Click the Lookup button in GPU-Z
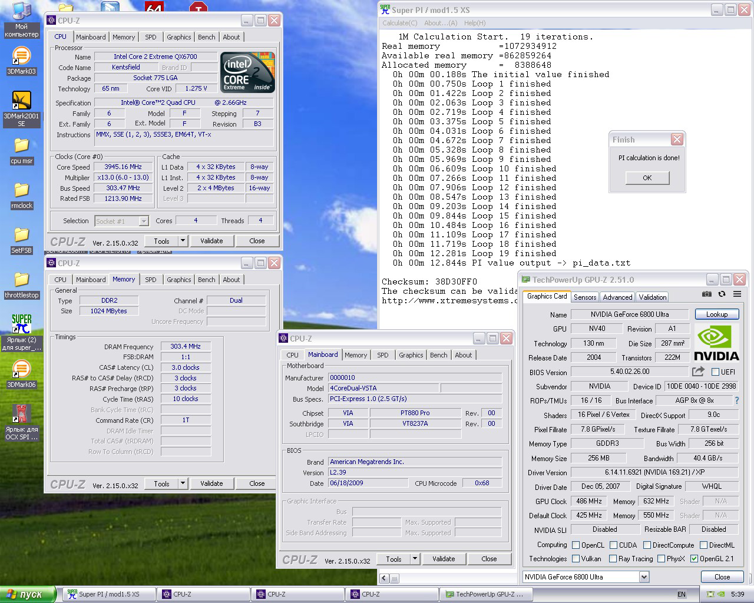 pos(717,314)
